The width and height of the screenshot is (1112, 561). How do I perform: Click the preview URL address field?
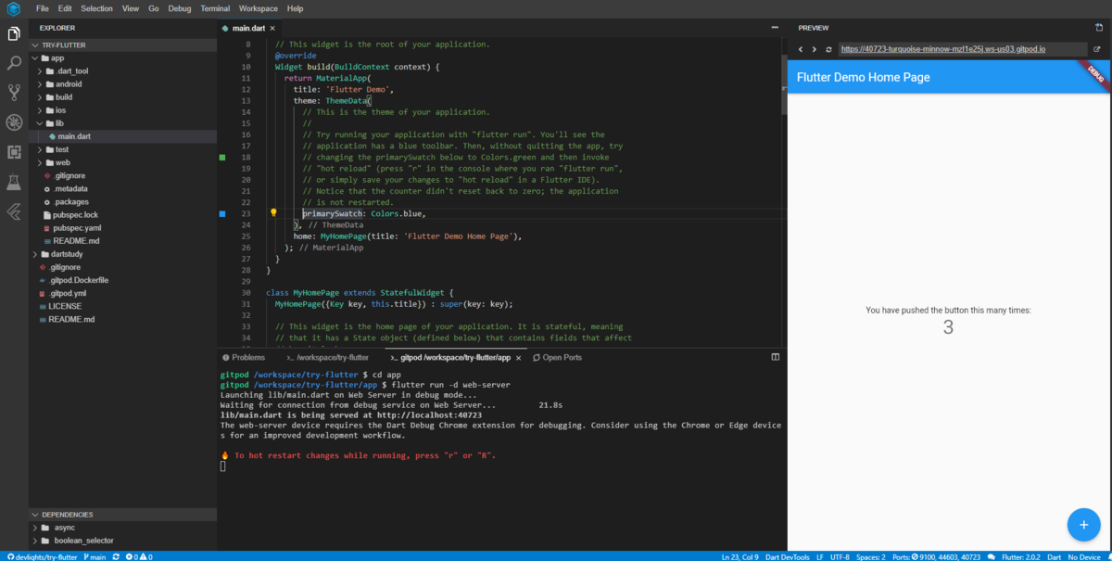(x=961, y=49)
